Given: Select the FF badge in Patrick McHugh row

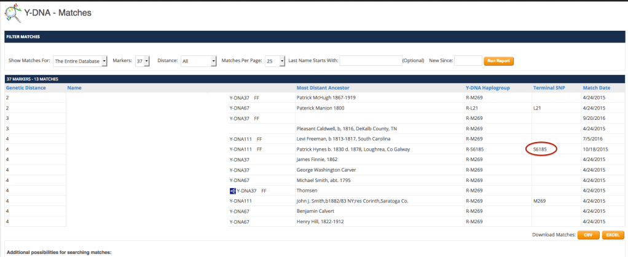Looking at the screenshot, I should pyautogui.click(x=257, y=97).
